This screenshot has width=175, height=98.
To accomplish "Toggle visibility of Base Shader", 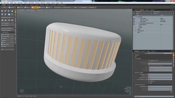I will coord(134,22).
